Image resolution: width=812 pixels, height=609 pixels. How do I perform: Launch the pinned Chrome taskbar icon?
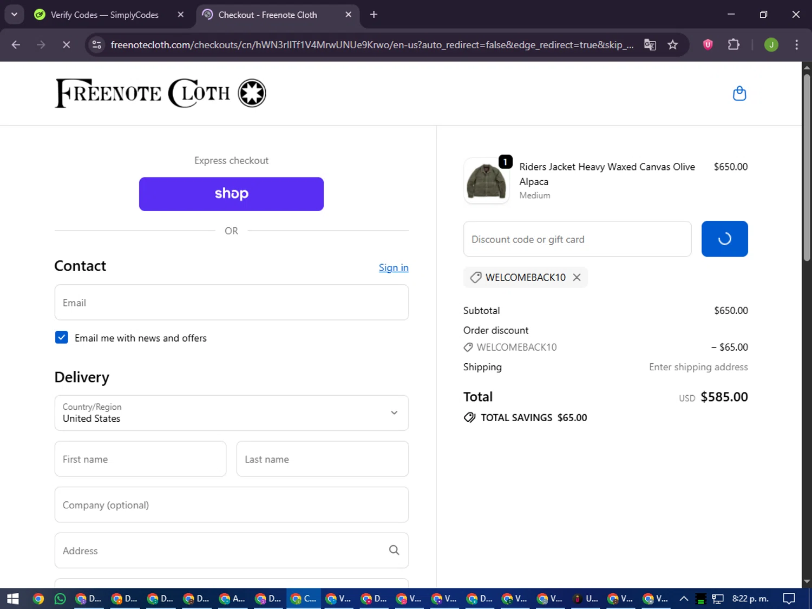[38, 599]
